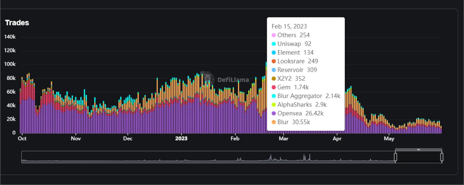Click the '2023' x-axis label
Image resolution: width=464 pixels, height=185 pixels.
click(181, 139)
